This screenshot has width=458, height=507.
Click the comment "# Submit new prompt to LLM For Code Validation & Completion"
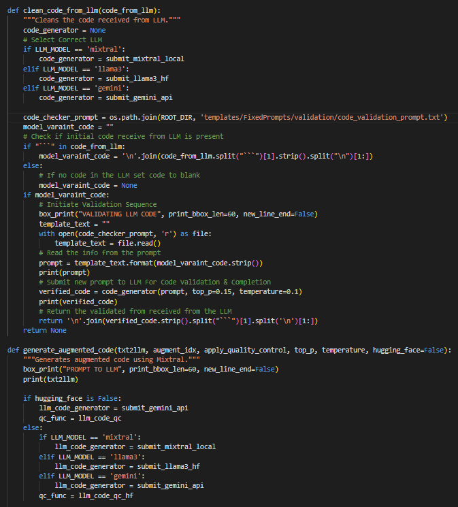click(x=154, y=282)
